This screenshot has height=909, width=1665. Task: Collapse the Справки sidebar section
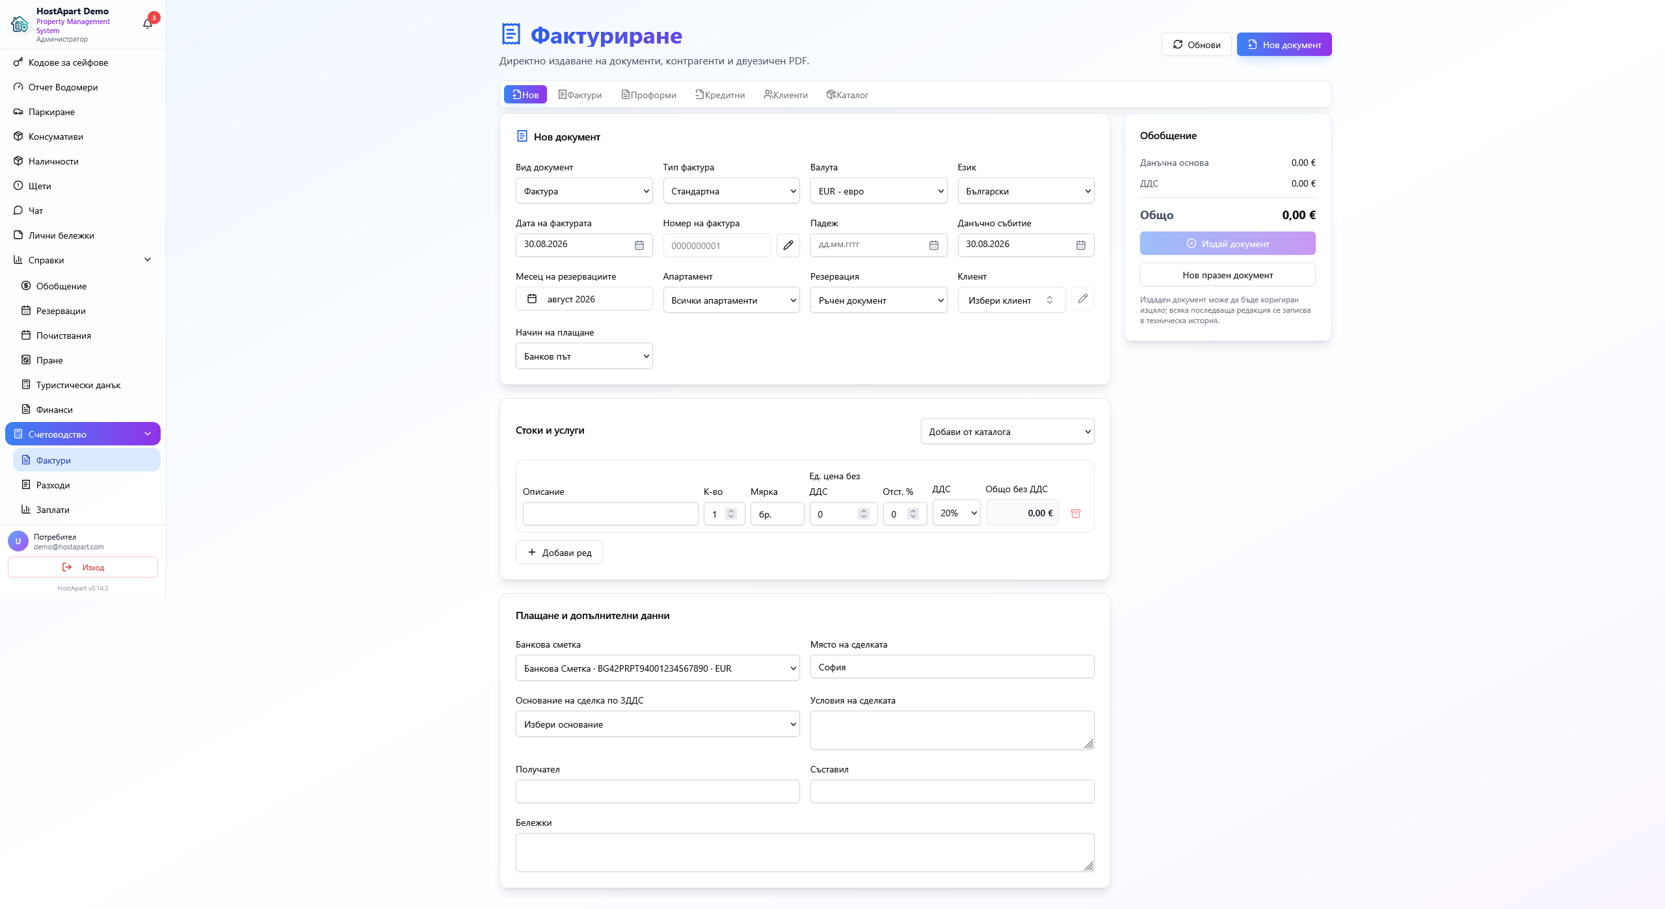click(x=83, y=260)
